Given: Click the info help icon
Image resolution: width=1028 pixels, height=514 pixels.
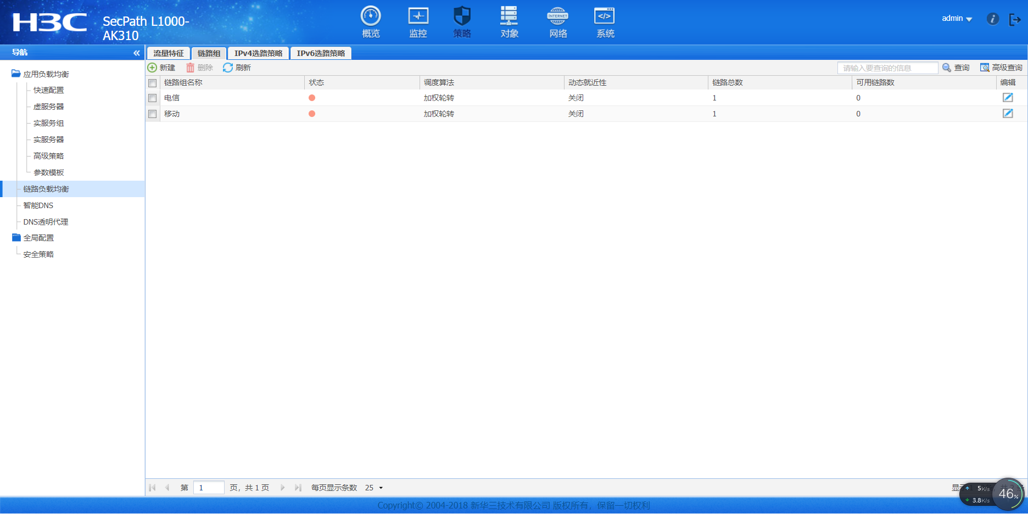Looking at the screenshot, I should (992, 19).
